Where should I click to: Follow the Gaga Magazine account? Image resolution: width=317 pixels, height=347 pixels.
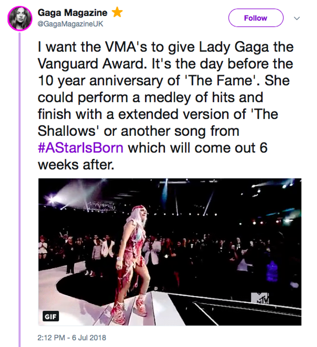(256, 18)
